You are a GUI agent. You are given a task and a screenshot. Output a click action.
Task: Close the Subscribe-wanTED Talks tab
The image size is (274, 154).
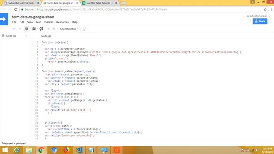[x=38, y=3]
